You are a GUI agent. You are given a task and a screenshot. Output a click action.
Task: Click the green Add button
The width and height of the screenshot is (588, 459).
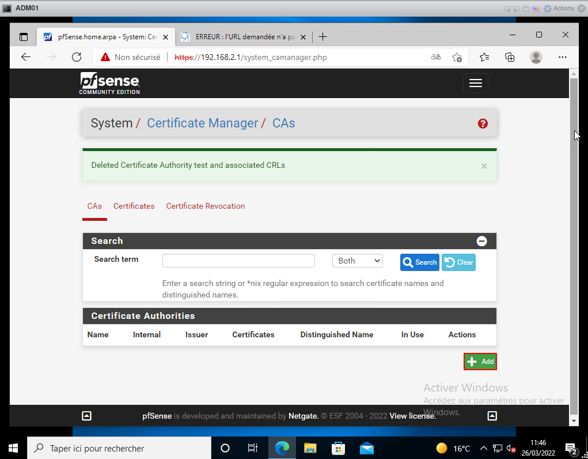tap(480, 362)
